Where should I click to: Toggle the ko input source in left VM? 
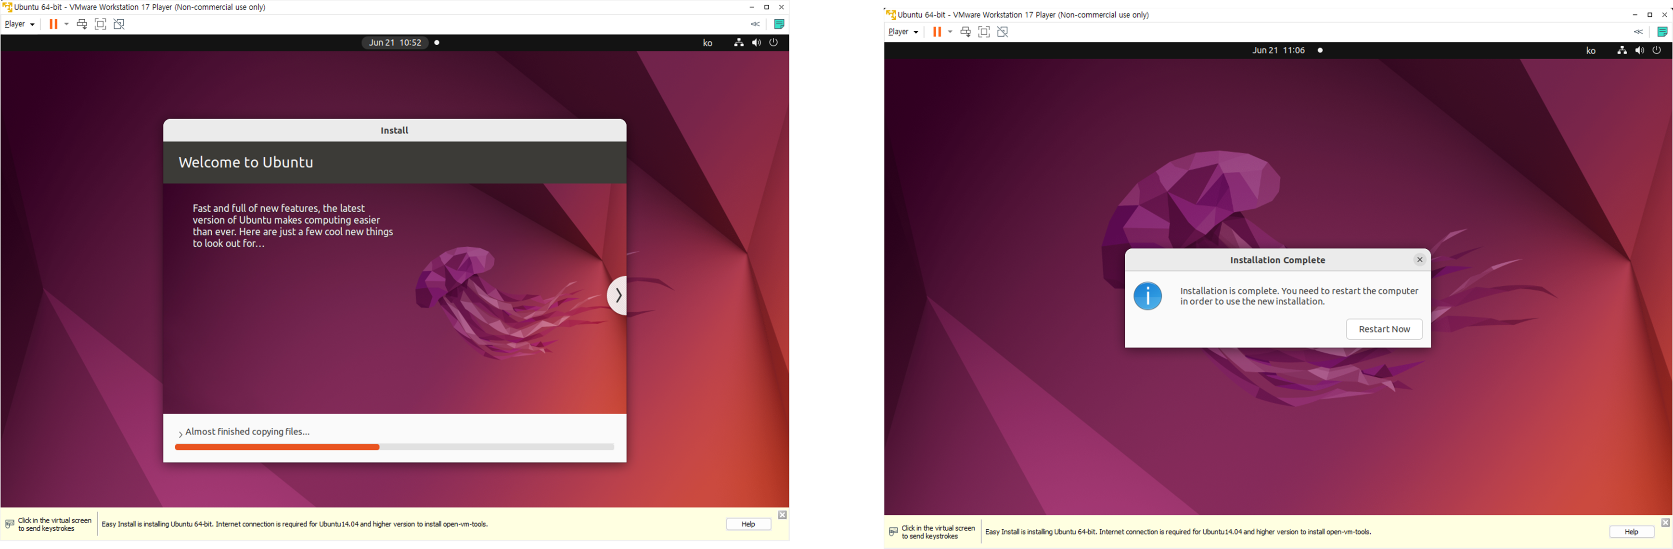click(707, 43)
